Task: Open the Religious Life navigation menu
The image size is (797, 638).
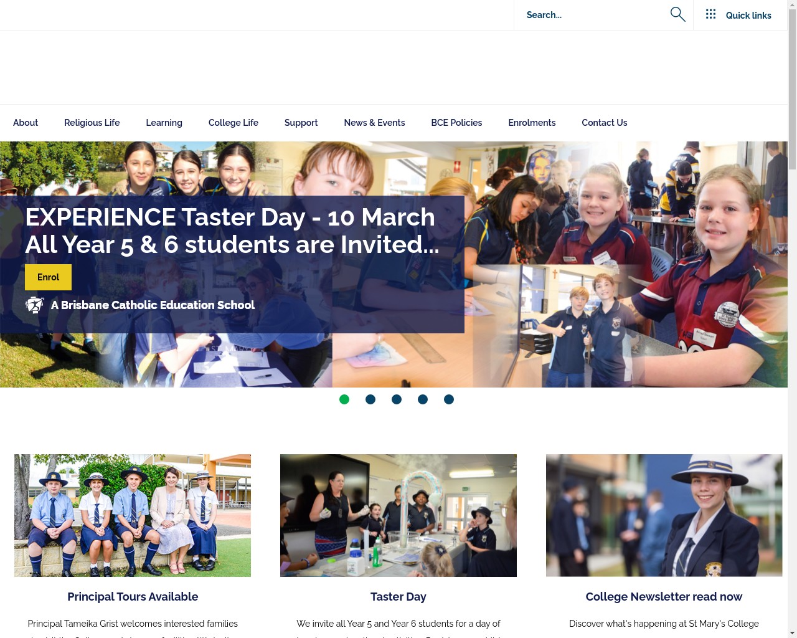Action: (92, 123)
